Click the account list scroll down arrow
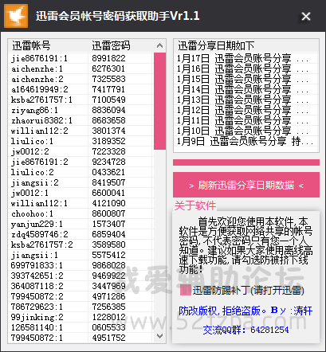 [x=159, y=336]
